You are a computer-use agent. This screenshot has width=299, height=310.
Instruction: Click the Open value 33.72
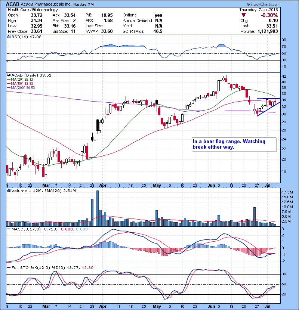click(x=36, y=15)
